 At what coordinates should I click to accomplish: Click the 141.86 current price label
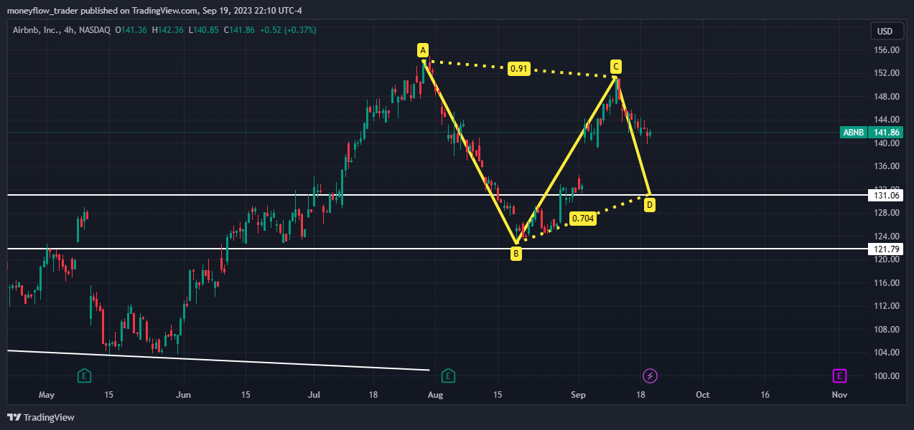click(x=885, y=133)
